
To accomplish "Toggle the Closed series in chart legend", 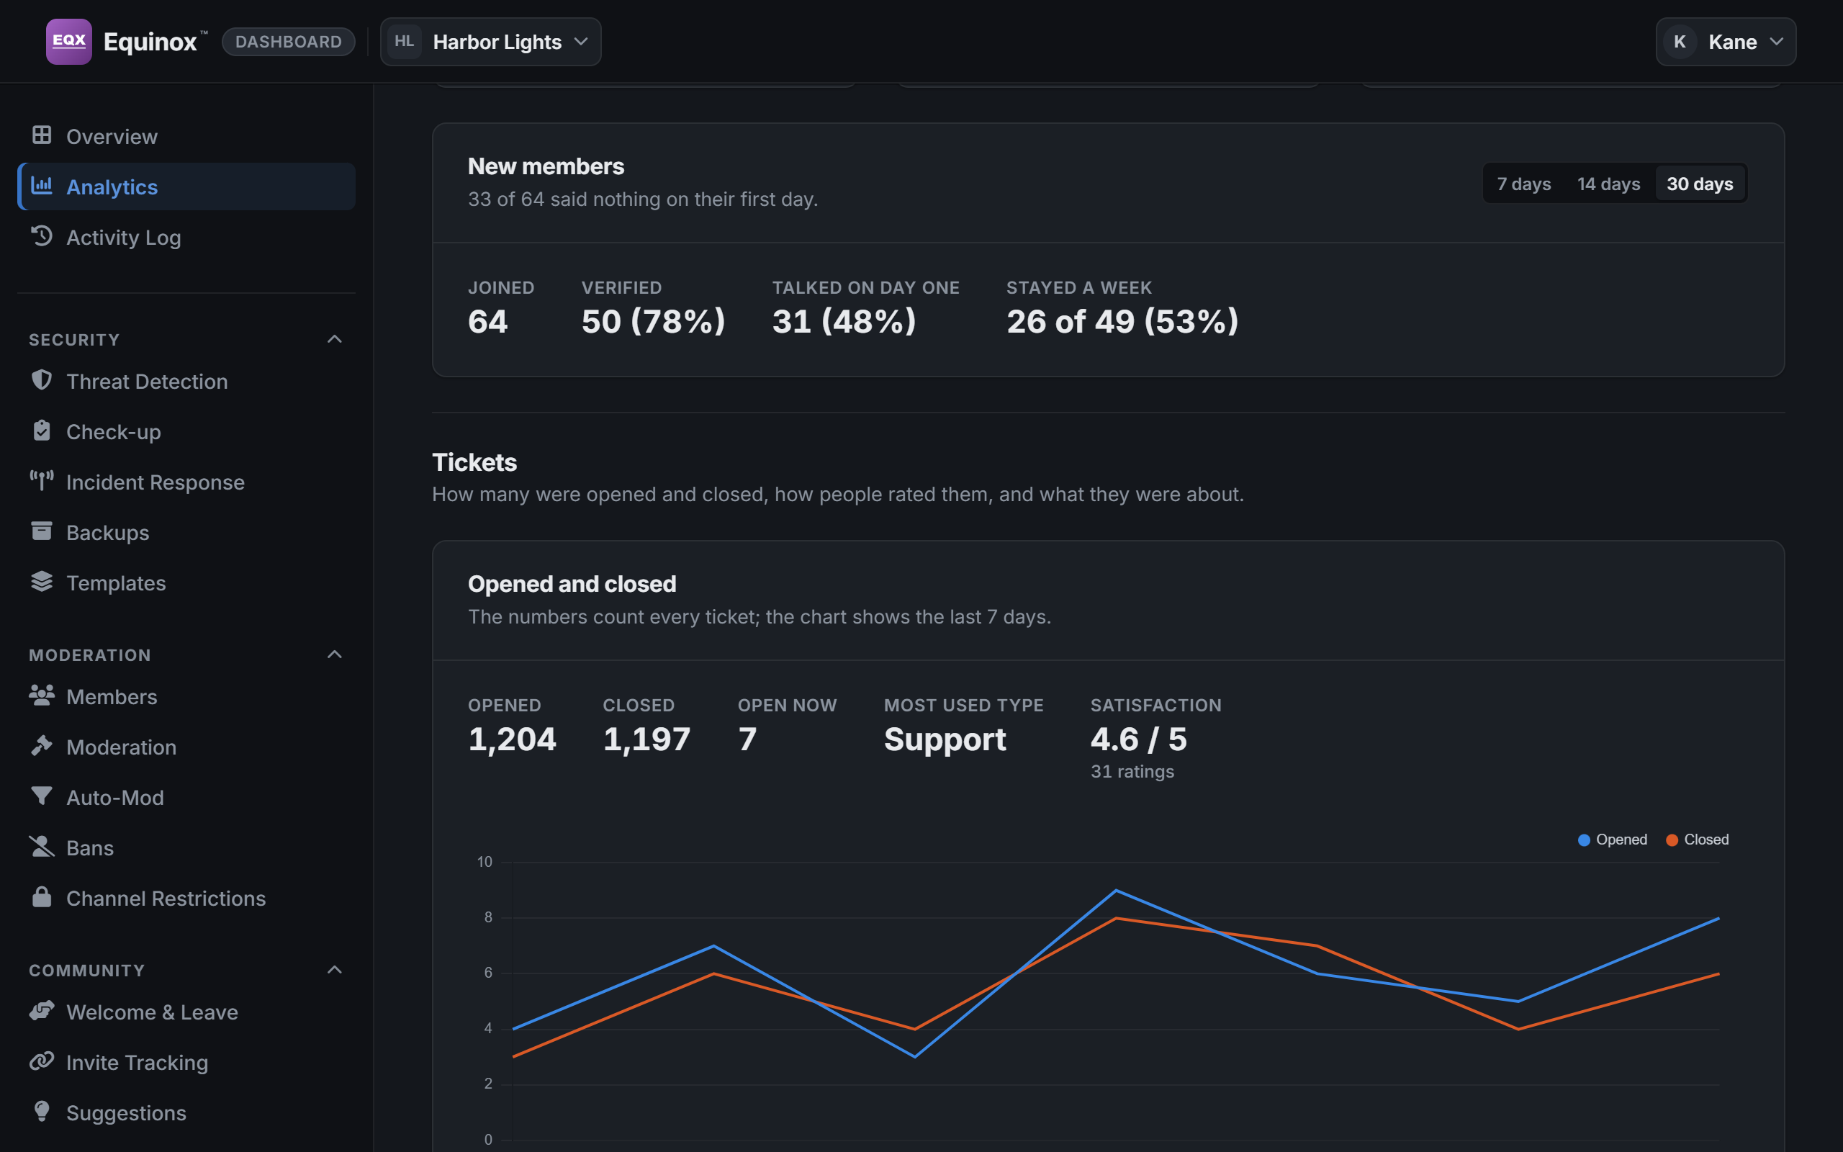I will (x=1697, y=840).
